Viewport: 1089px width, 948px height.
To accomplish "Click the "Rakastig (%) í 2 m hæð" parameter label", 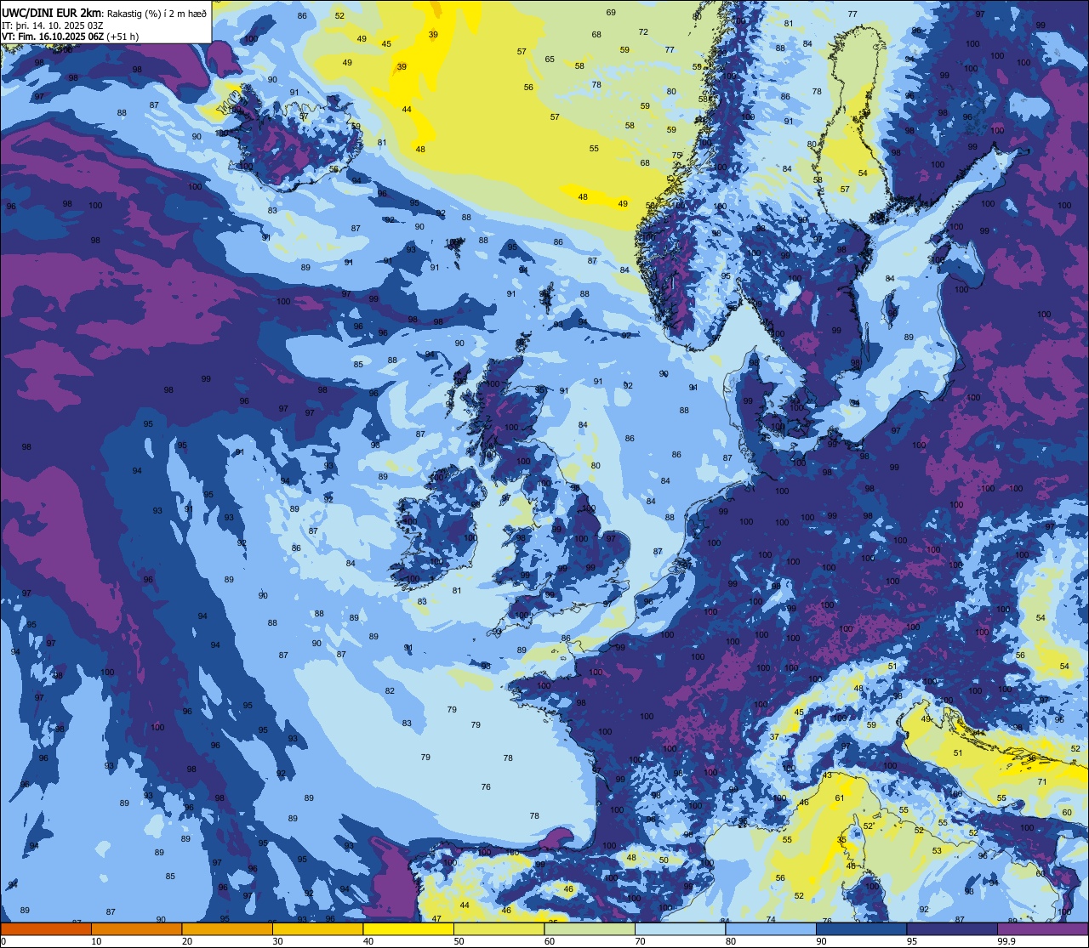I will 157,13.
